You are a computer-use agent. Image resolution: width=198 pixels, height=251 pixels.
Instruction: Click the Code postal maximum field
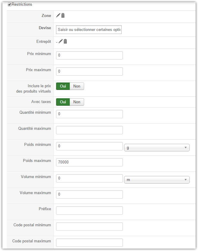(x=89, y=243)
